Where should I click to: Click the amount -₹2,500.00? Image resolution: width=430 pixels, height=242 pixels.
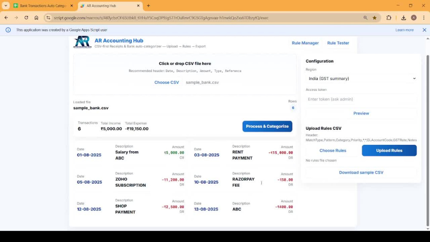pyautogui.click(x=173, y=207)
